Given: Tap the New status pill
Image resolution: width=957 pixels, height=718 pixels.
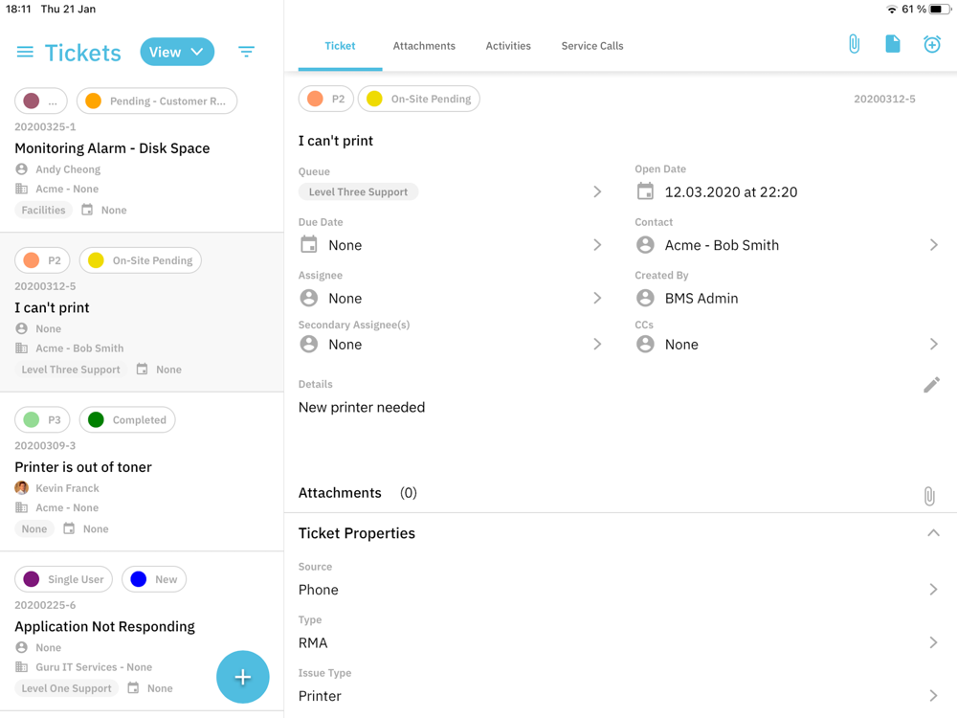Looking at the screenshot, I should click(154, 579).
